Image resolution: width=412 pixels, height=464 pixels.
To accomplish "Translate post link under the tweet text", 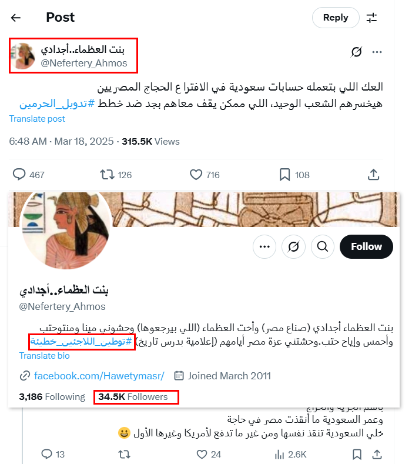I will [37, 119].
